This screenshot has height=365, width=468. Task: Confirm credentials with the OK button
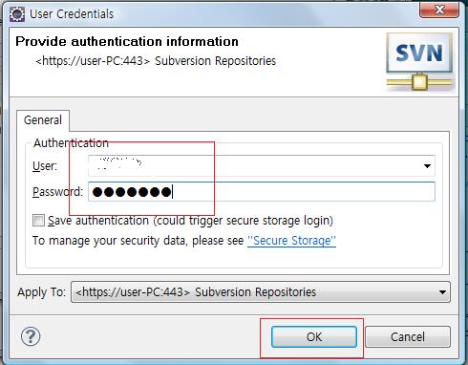pyautogui.click(x=314, y=336)
